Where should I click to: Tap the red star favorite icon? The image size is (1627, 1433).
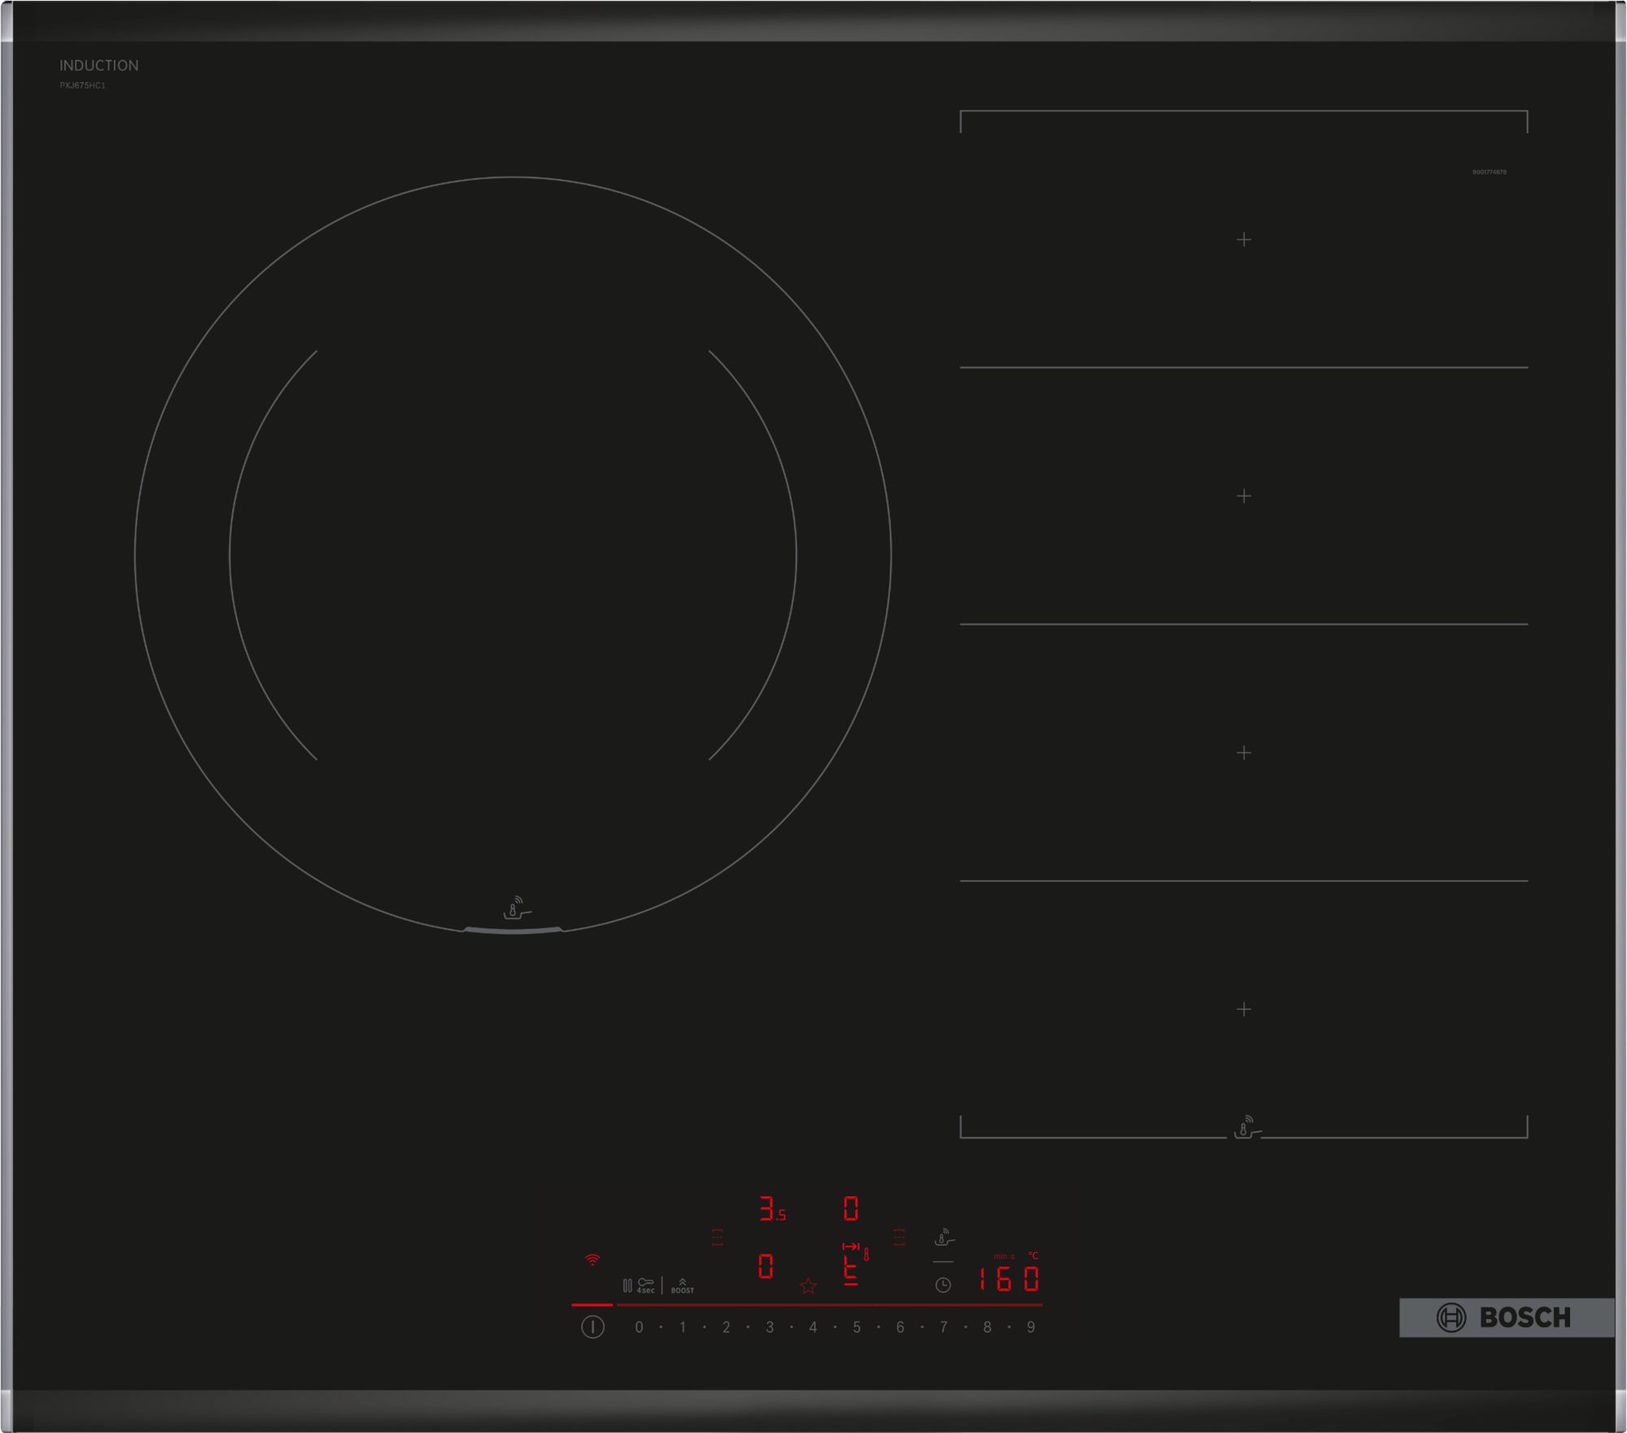pyautogui.click(x=808, y=1286)
